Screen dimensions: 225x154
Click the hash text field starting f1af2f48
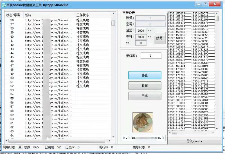(x=144, y=138)
